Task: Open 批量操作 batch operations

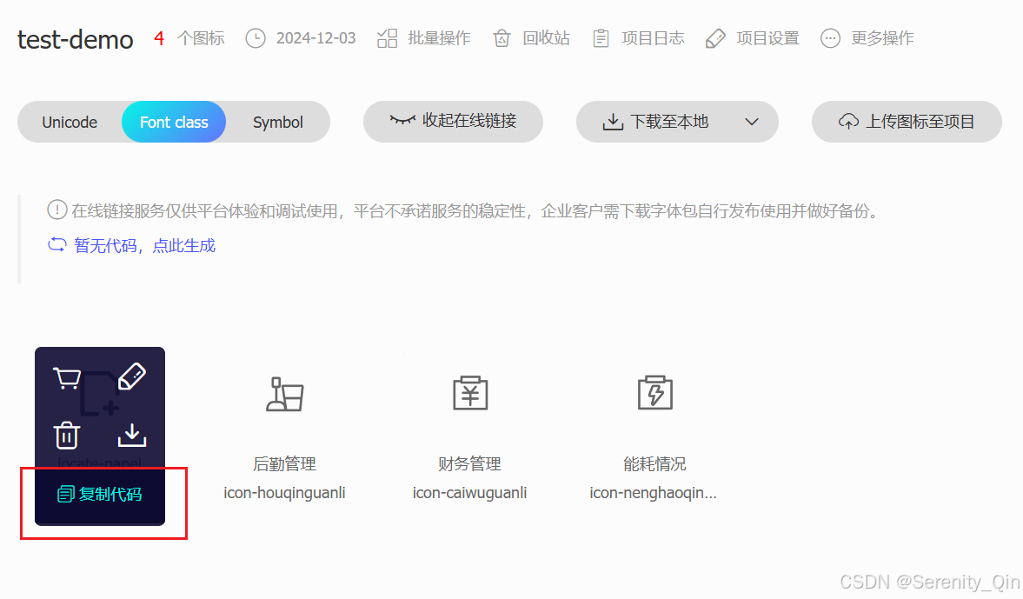Action: click(423, 37)
